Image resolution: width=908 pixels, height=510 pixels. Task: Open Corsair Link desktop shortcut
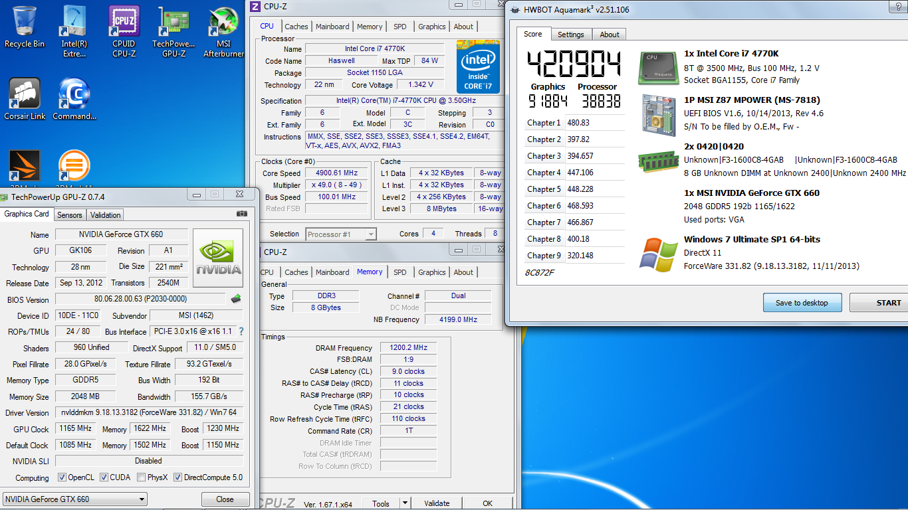[x=25, y=100]
